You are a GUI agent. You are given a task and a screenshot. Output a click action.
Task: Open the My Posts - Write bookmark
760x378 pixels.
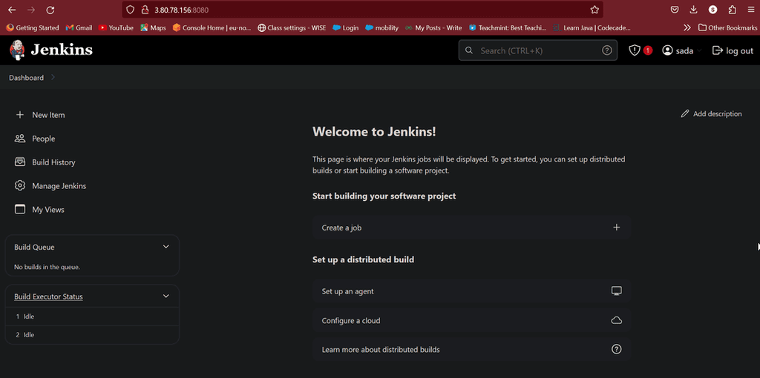pyautogui.click(x=433, y=27)
